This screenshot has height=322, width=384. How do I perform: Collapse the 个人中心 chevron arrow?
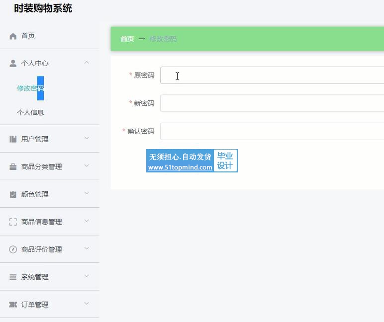[x=87, y=63]
